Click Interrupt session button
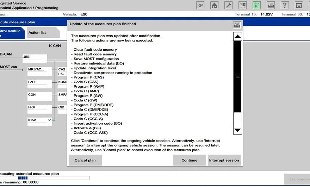Viewport: 310px width, 187px height. (224, 160)
